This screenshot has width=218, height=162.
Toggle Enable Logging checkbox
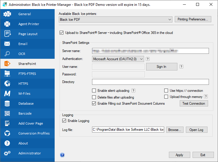tap(64, 121)
